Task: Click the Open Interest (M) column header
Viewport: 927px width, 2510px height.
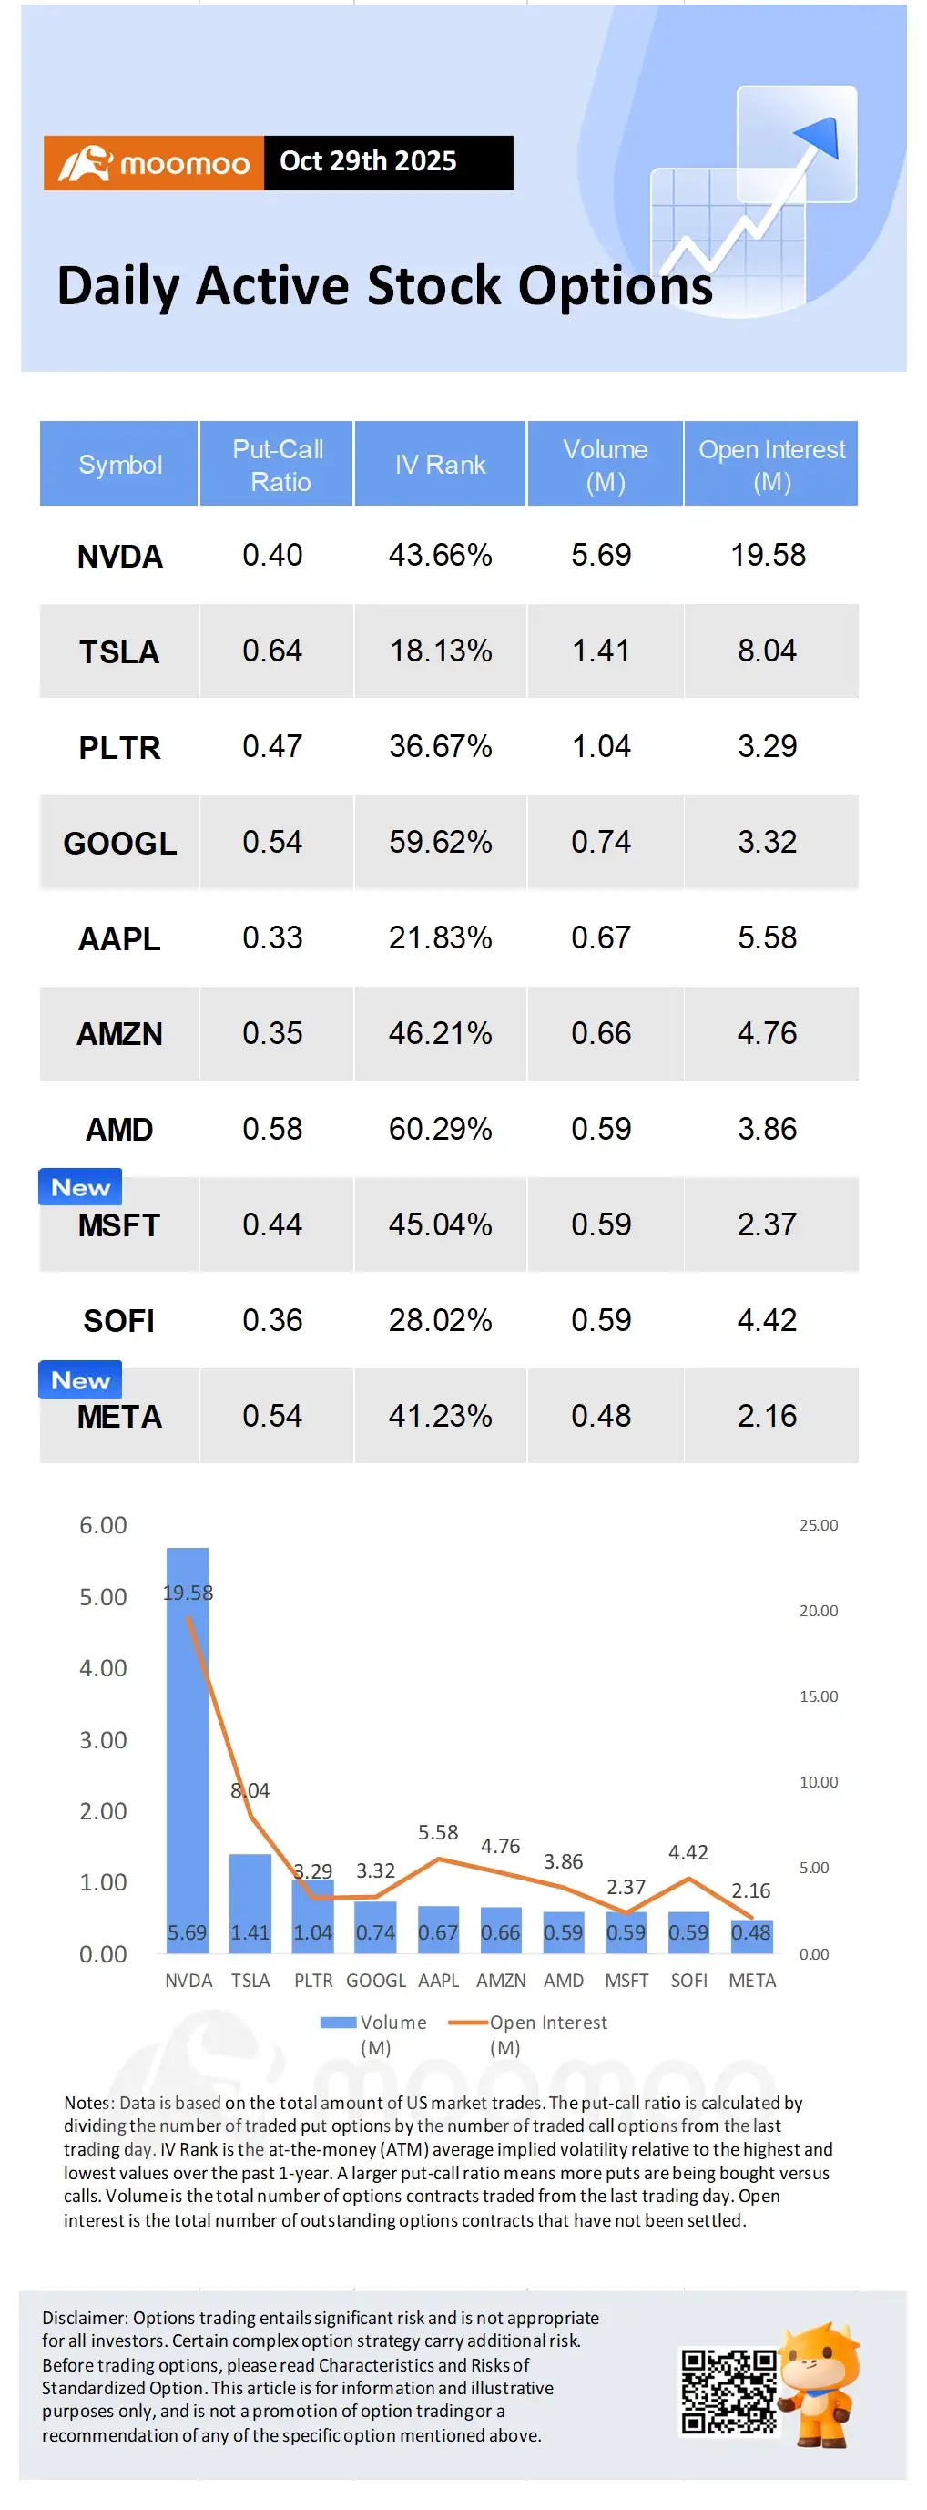Action: pyautogui.click(x=771, y=464)
